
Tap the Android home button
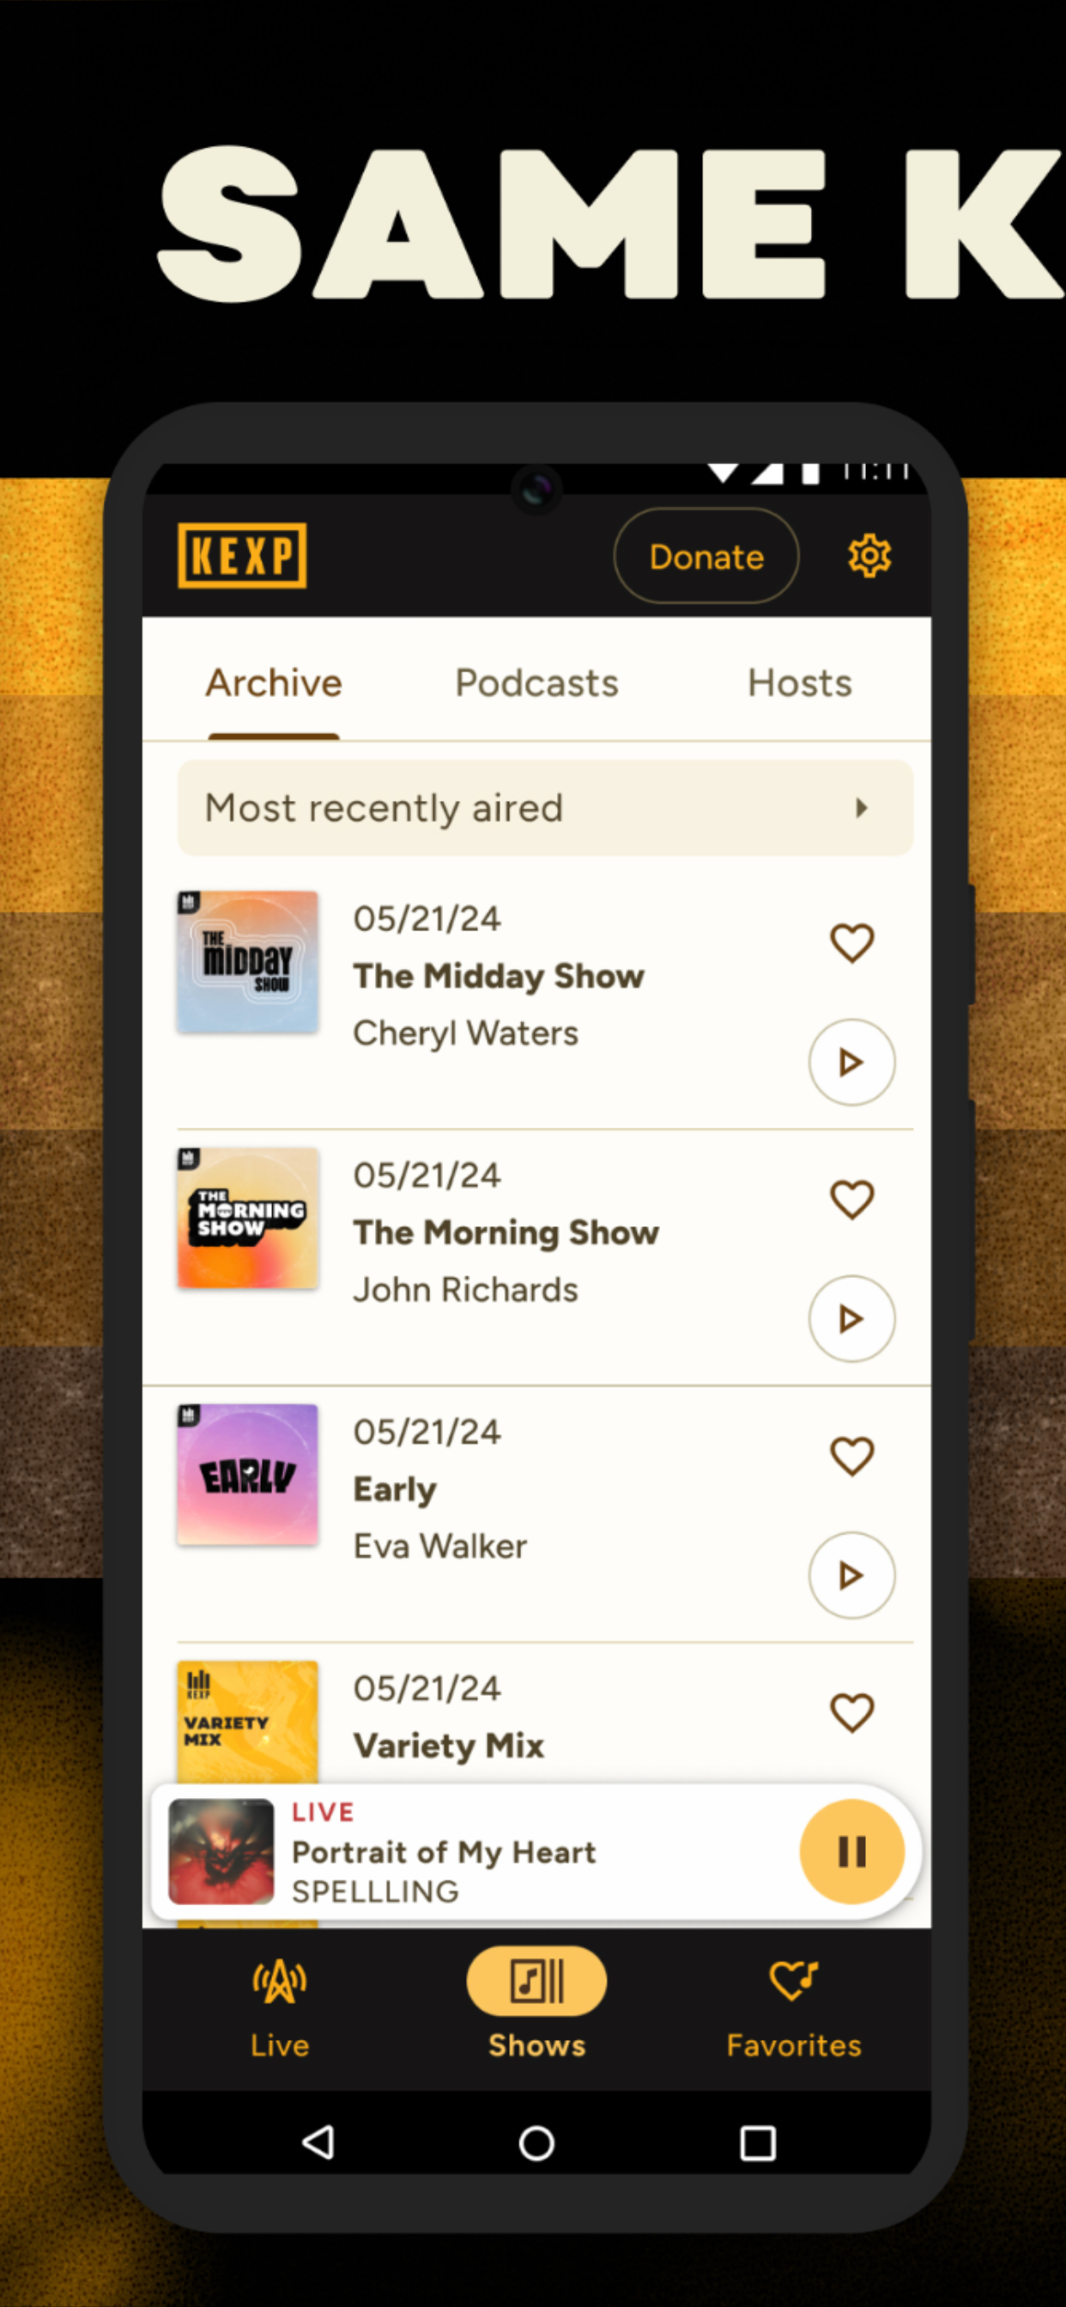point(536,2143)
